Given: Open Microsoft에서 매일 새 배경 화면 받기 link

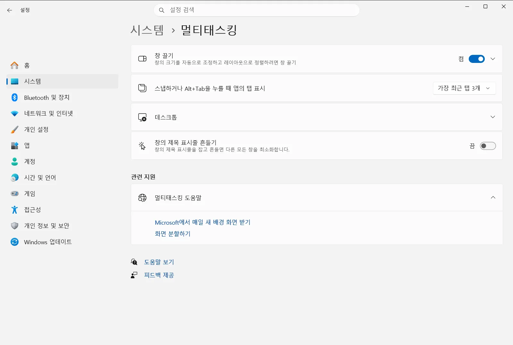Looking at the screenshot, I should coord(203,222).
